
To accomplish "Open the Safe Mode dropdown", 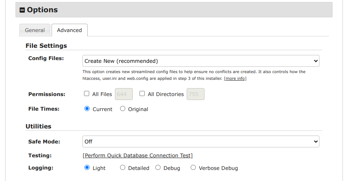I will tap(201, 141).
